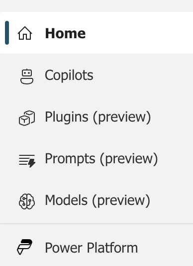Click empty area of highlighted Home row
The height and width of the screenshot is (266, 193).
[x=139, y=33]
